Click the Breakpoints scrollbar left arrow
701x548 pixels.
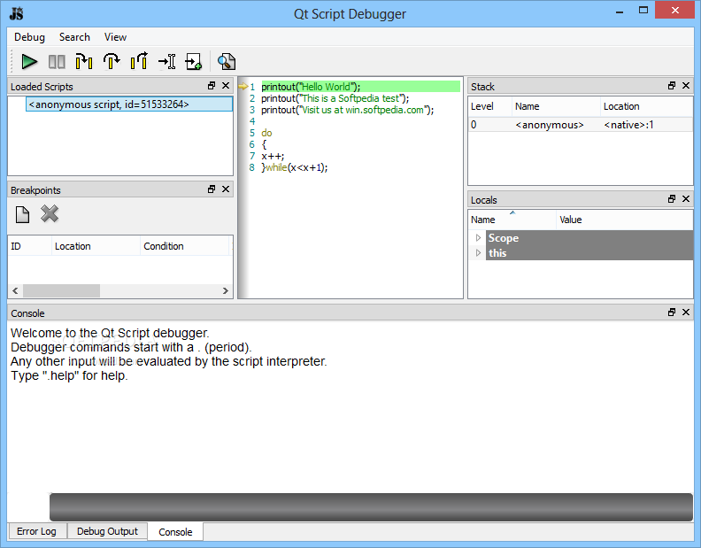(16, 290)
